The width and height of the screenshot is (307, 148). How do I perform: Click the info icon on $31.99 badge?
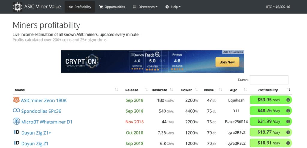(x=288, y=121)
